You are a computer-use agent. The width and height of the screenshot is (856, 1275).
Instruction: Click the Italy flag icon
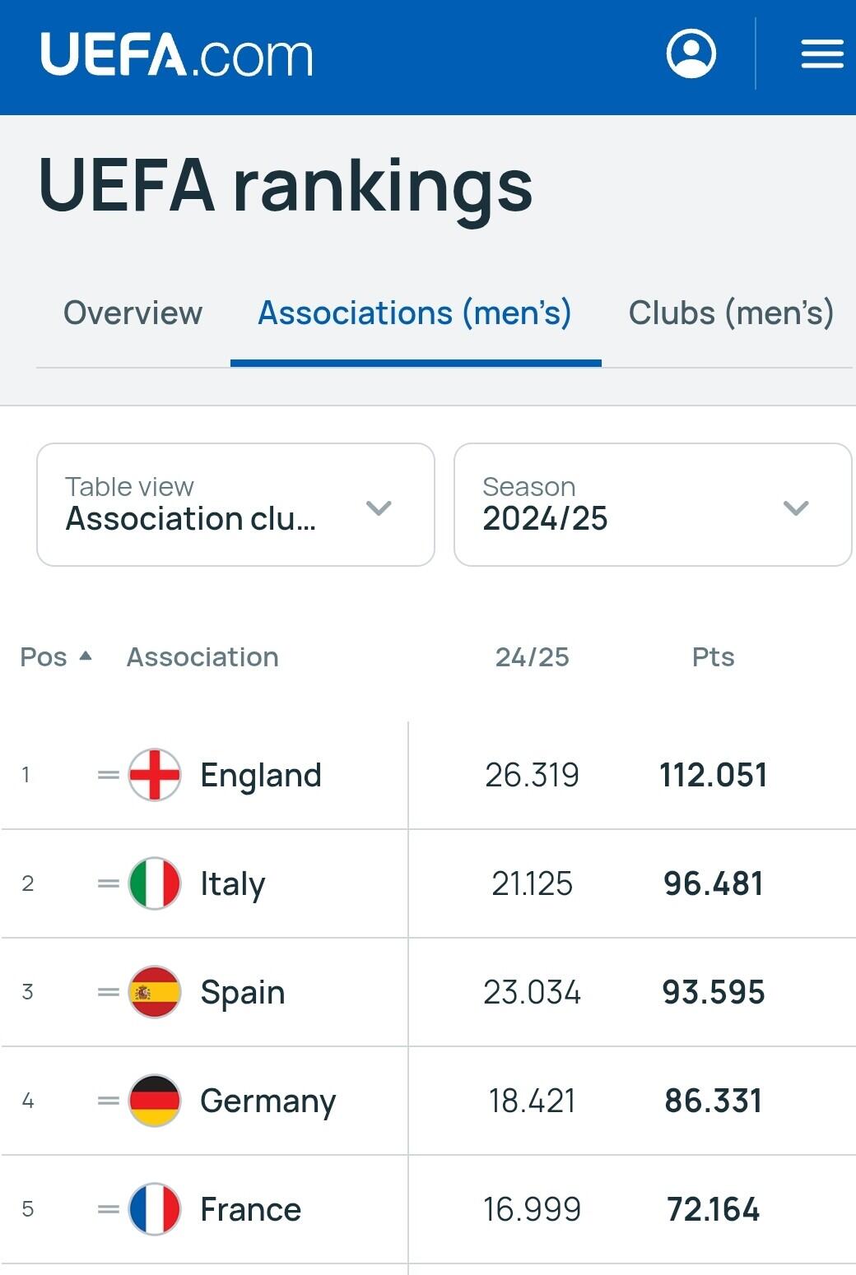click(155, 883)
